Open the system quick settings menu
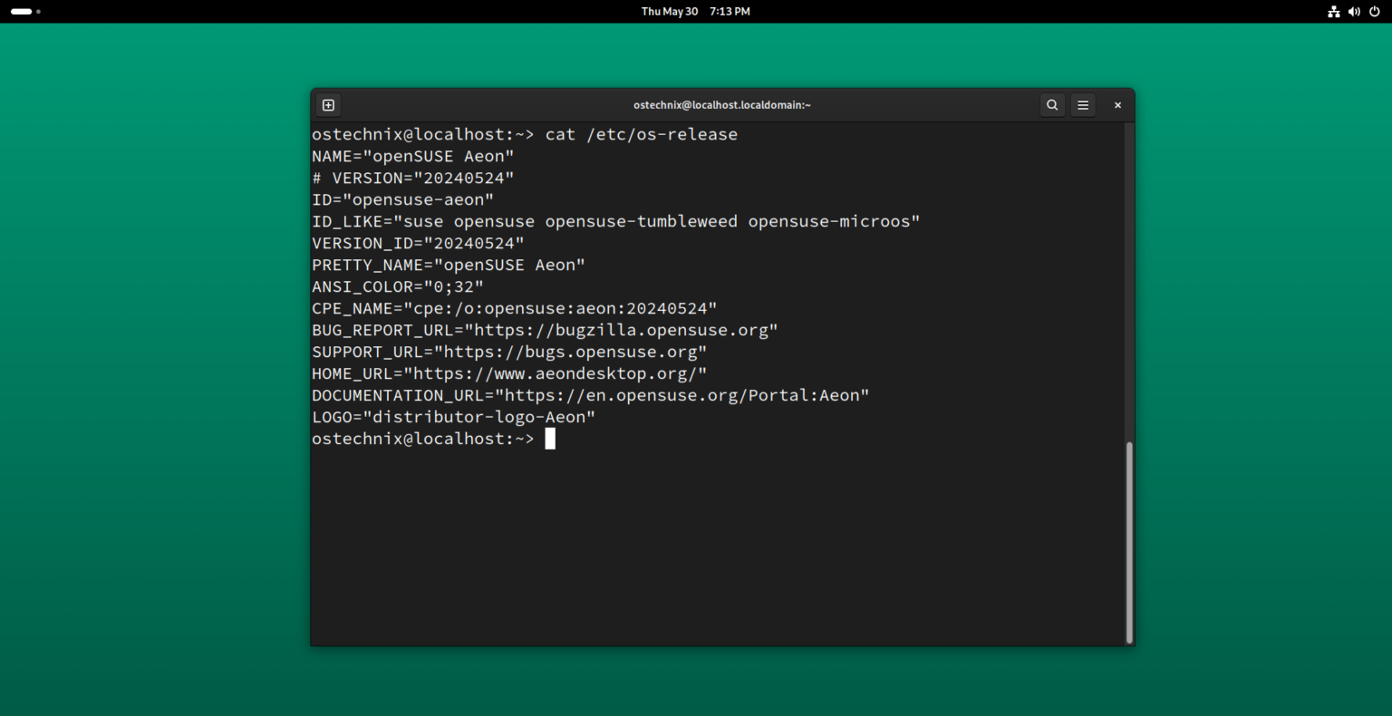The width and height of the screenshot is (1392, 716). click(1354, 12)
